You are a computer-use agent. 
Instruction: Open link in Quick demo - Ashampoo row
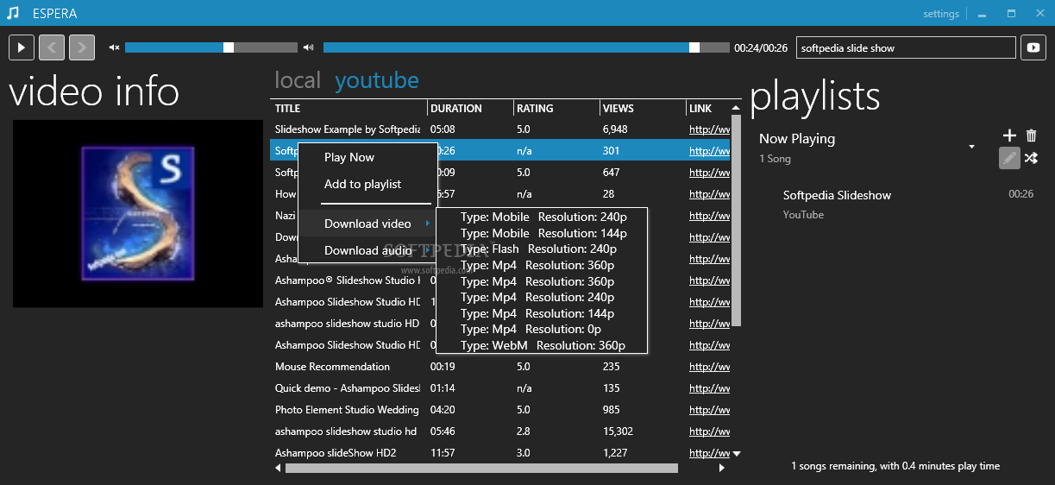[709, 388]
